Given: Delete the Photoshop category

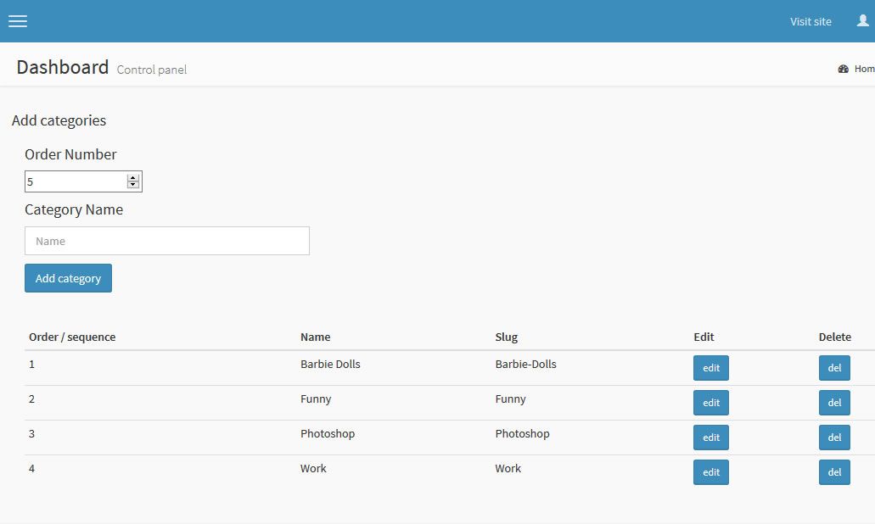Looking at the screenshot, I should click(833, 438).
